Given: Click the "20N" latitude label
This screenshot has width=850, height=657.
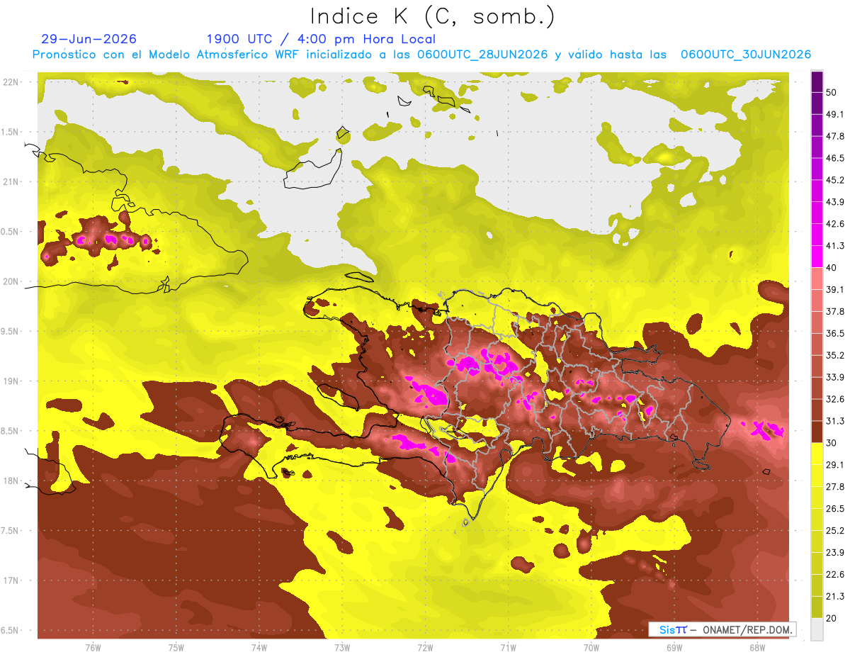Looking at the screenshot, I should coord(12,281).
